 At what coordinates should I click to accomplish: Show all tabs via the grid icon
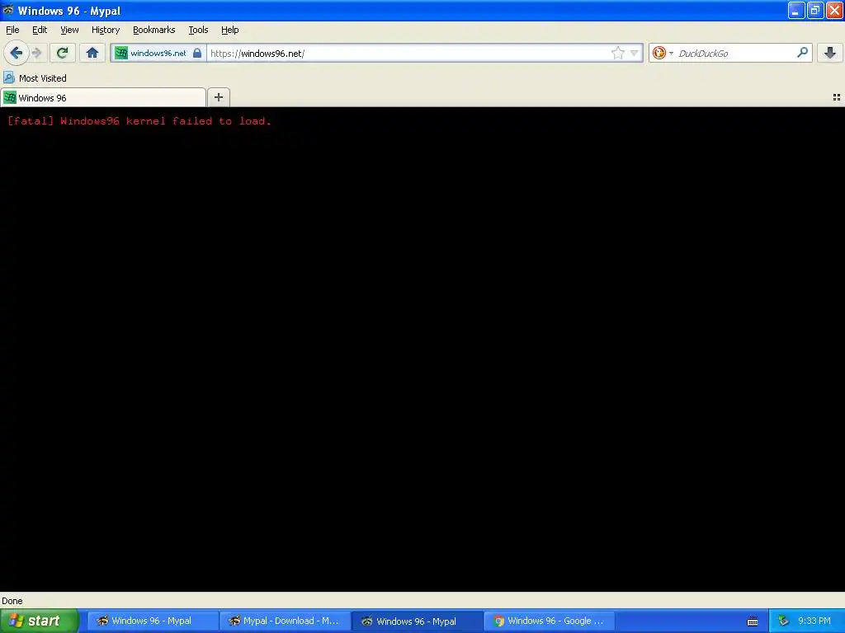point(837,97)
